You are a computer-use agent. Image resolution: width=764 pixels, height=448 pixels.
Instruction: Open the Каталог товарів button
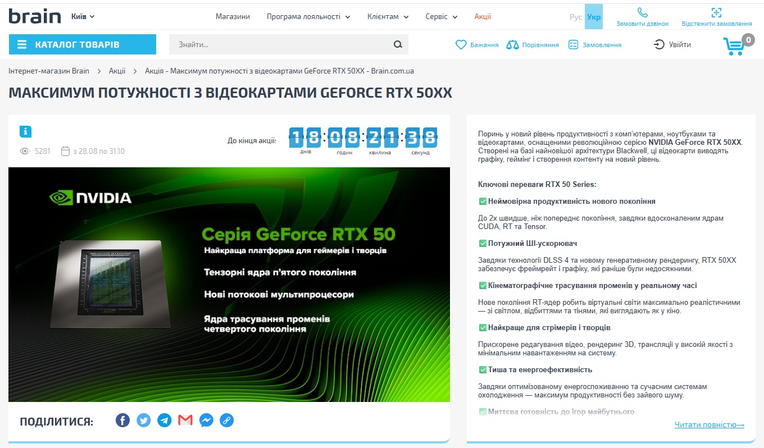pyautogui.click(x=82, y=45)
